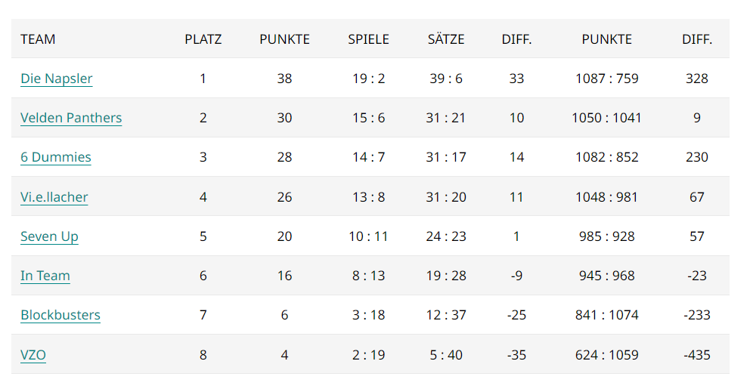The width and height of the screenshot is (753, 392).
Task: Click the 6 Dummies team link
Action: coord(56,157)
